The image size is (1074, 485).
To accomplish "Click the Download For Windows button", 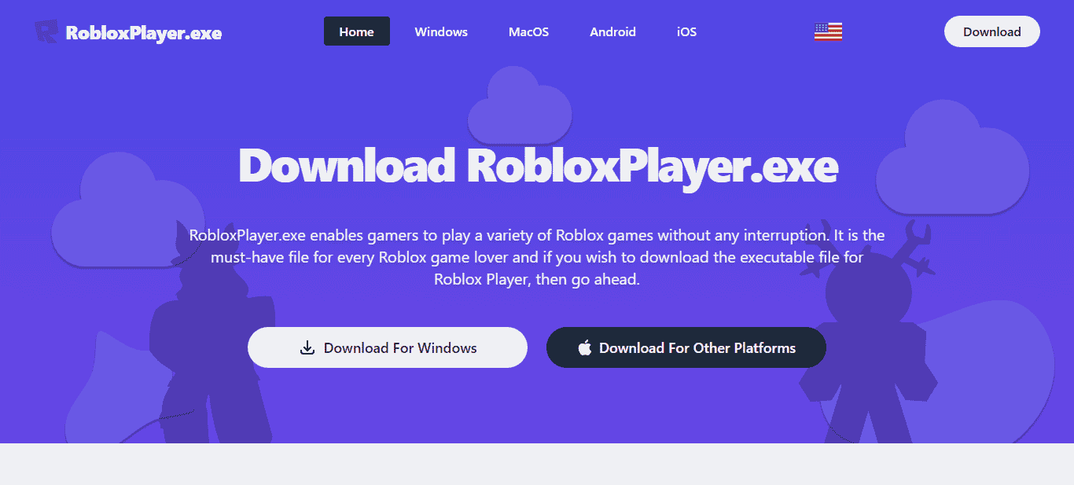I will click(x=387, y=347).
